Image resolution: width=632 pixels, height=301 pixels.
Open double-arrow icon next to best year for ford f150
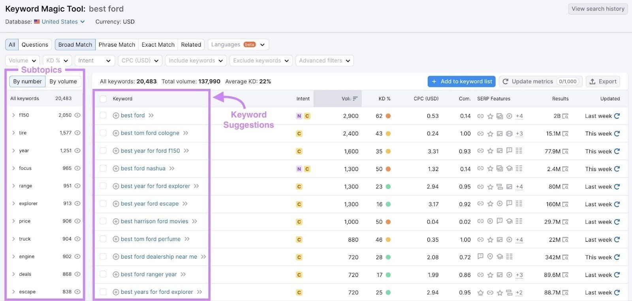[186, 151]
